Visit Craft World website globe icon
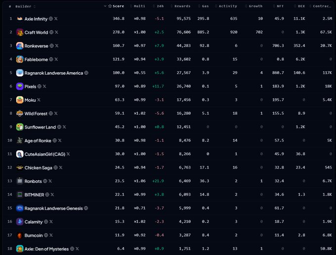The height and width of the screenshot is (255, 336). point(51,32)
